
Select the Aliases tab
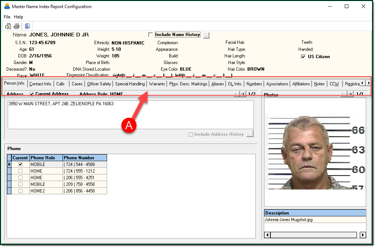coord(217,84)
